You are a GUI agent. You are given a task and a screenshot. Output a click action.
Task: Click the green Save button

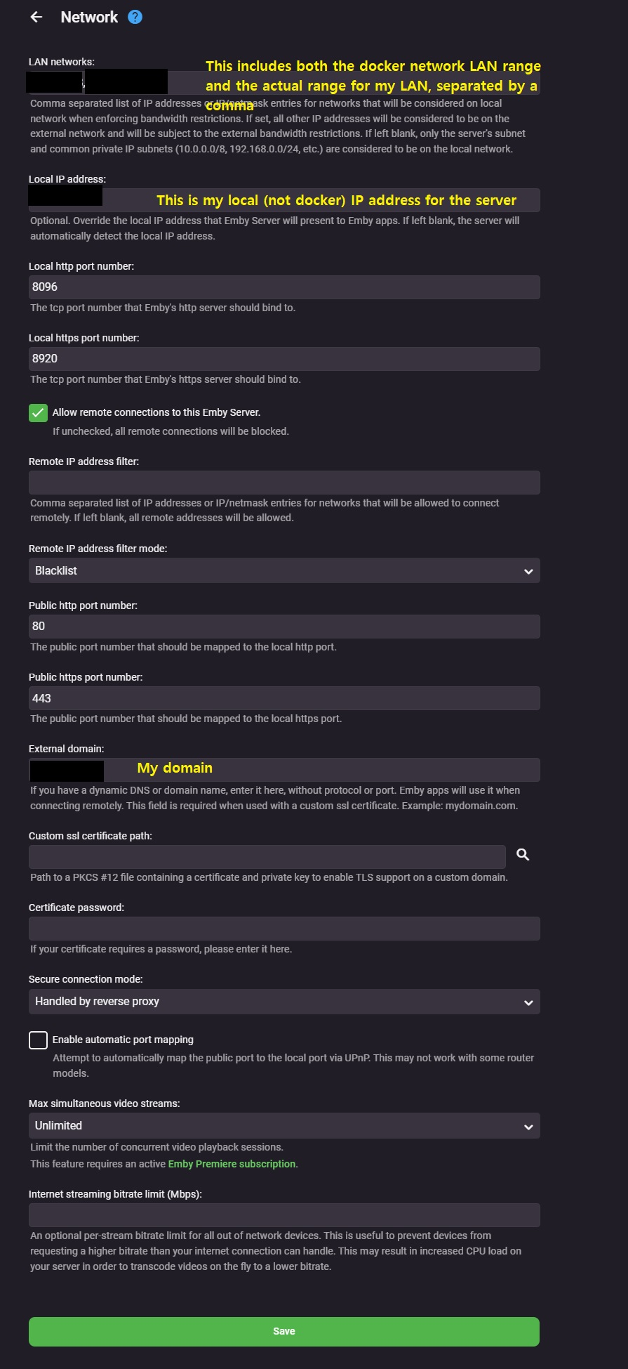coord(284,1332)
